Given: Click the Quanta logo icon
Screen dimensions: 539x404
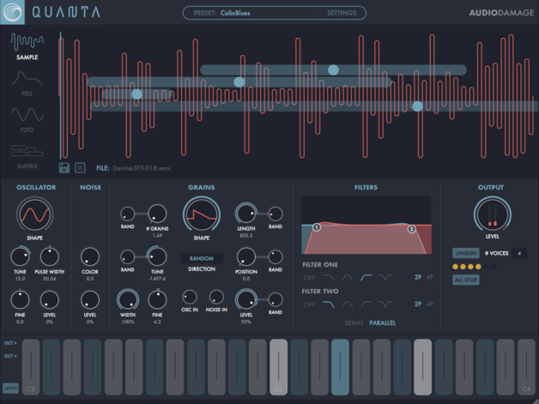Looking at the screenshot, I should pyautogui.click(x=12, y=12).
